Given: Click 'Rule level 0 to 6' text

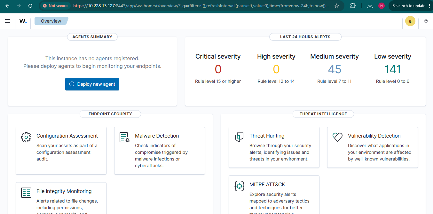Looking at the screenshot, I should coord(393,81).
